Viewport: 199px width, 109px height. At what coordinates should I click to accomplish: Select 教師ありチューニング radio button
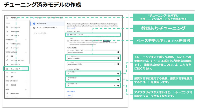click(x=68, y=35)
